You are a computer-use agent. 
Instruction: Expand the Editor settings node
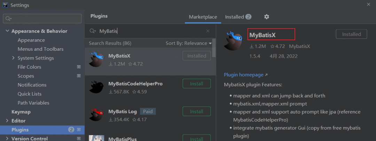coord(7,121)
